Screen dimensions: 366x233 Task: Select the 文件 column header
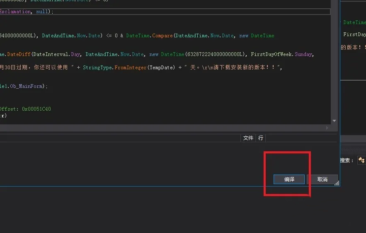pyautogui.click(x=248, y=138)
